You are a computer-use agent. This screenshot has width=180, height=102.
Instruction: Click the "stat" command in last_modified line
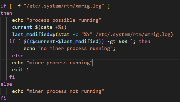[64, 35]
